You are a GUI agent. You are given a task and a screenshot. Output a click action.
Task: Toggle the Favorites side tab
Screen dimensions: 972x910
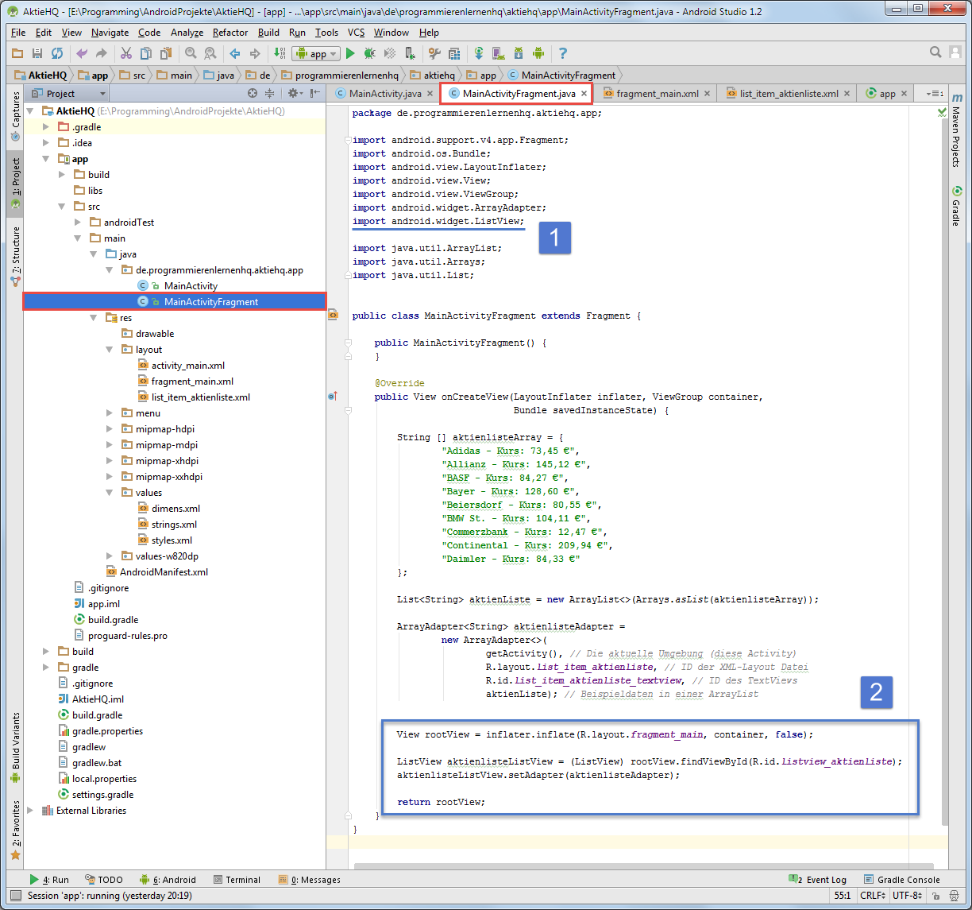click(15, 831)
